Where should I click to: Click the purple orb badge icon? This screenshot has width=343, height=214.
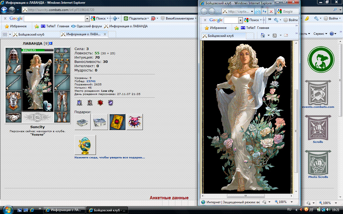coord(111,102)
